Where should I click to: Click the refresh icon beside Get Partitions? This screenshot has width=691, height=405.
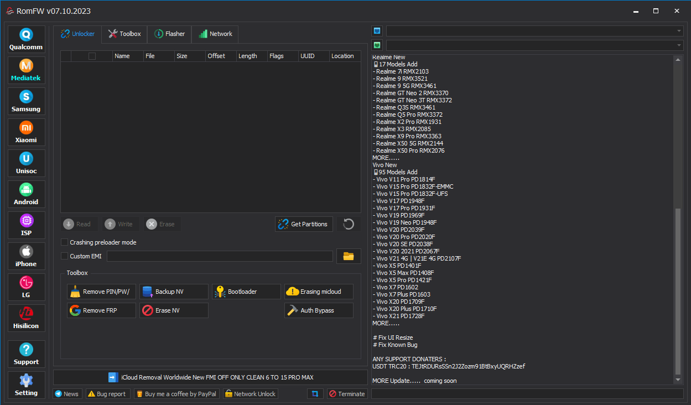pyautogui.click(x=349, y=224)
